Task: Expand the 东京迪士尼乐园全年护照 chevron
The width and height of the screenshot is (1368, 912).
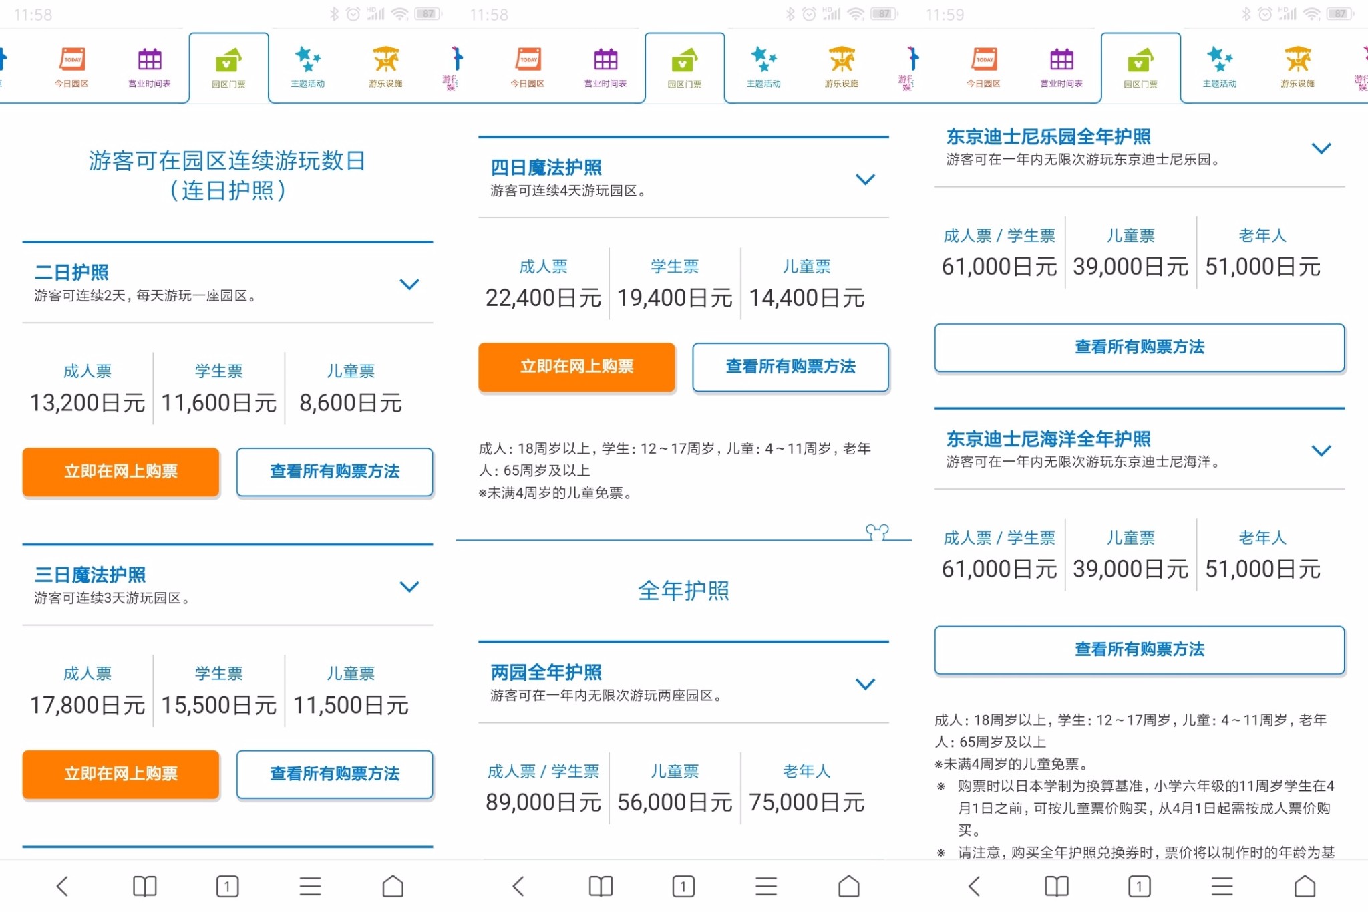Action: click(1321, 148)
